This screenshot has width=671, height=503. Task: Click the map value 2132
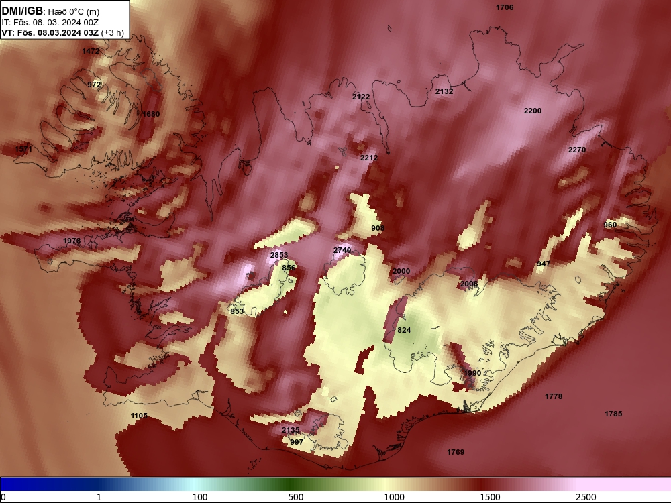(444, 91)
